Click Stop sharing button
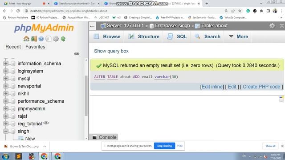The image size is (285, 160). click(164, 146)
